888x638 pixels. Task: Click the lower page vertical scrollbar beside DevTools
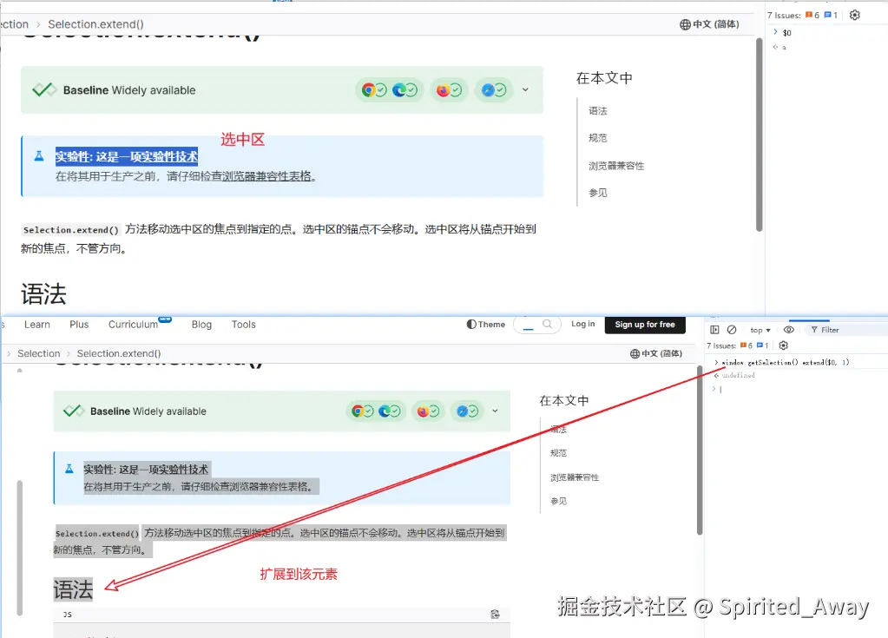700,450
